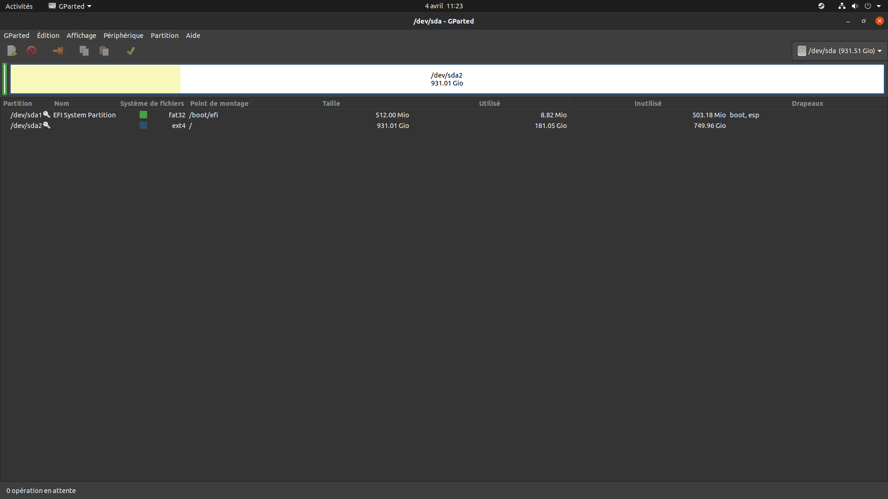Click the 181.05 Gio used value

550,125
